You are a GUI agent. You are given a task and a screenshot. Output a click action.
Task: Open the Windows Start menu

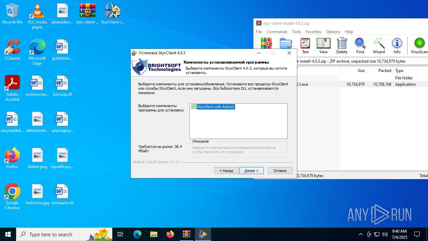[8, 234]
